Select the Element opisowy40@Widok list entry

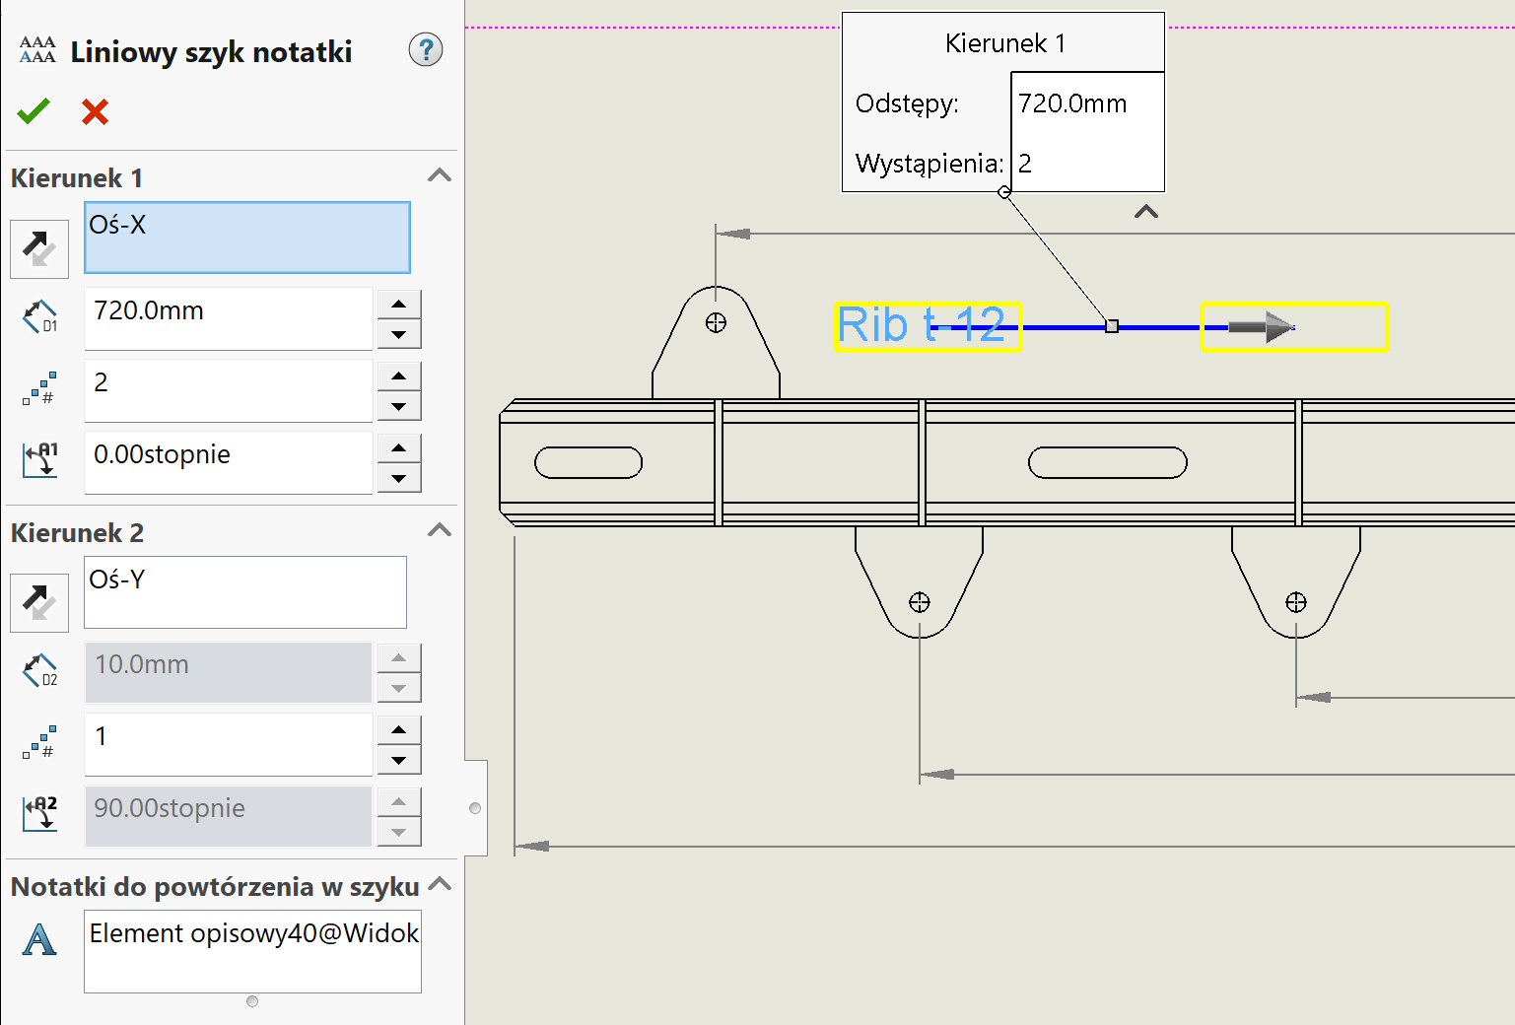pyautogui.click(x=253, y=933)
